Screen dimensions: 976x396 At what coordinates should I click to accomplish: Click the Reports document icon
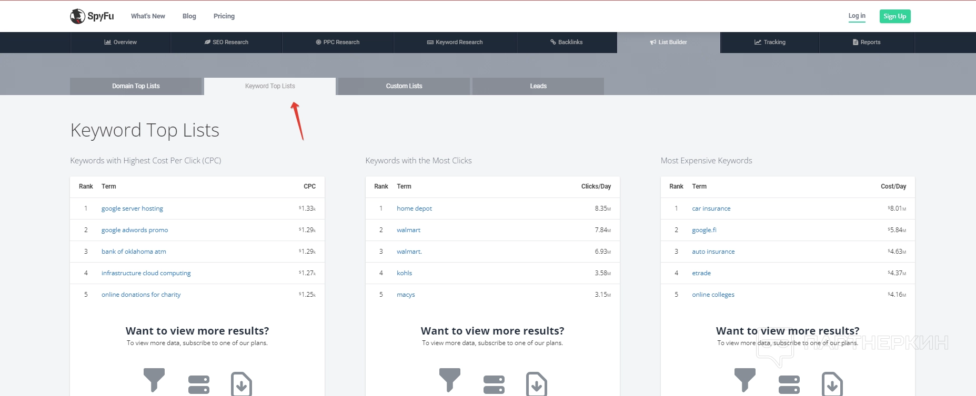click(x=856, y=42)
